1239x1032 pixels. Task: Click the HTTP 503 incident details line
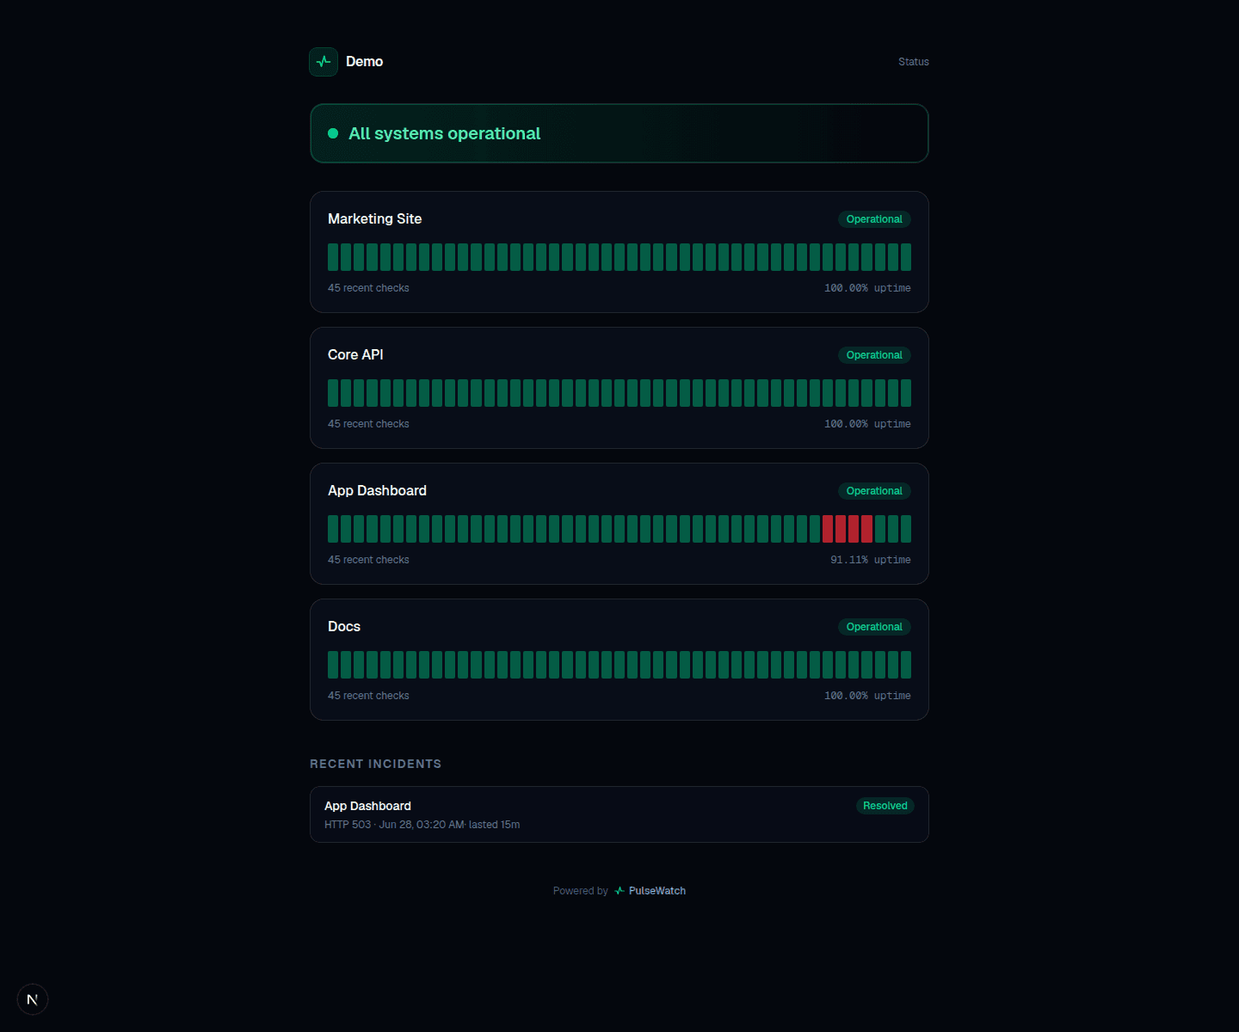click(422, 825)
